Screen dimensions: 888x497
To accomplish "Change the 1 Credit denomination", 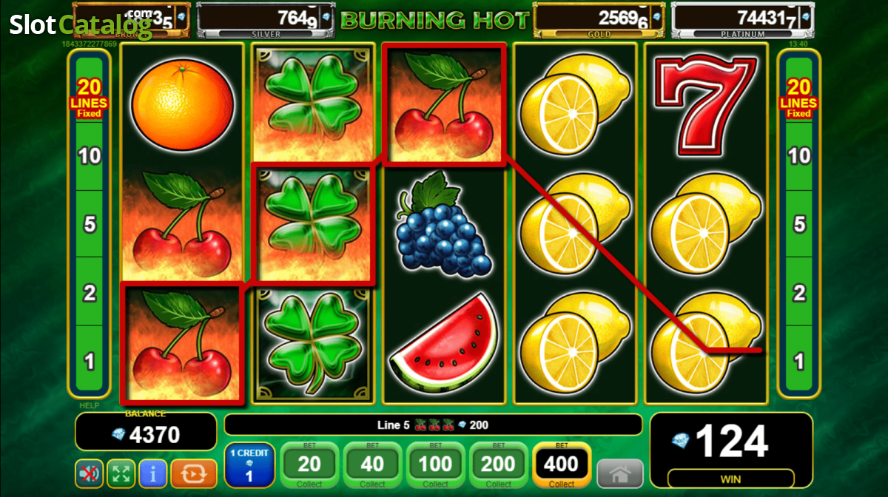I will 249,465.
